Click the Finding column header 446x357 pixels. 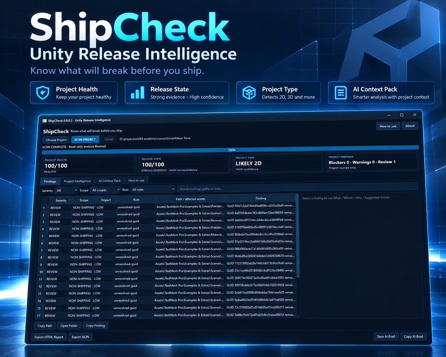tap(261, 198)
